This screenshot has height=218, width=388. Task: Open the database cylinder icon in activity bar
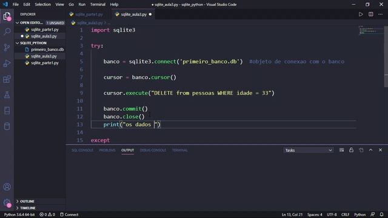[7, 127]
